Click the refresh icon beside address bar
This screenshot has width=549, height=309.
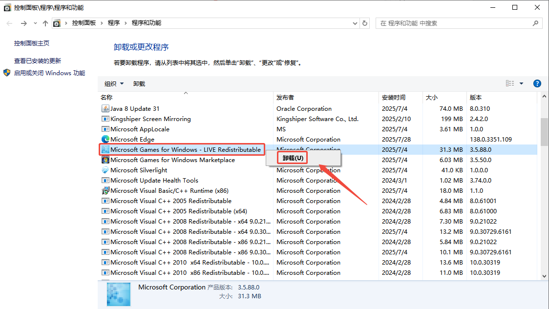(365, 23)
